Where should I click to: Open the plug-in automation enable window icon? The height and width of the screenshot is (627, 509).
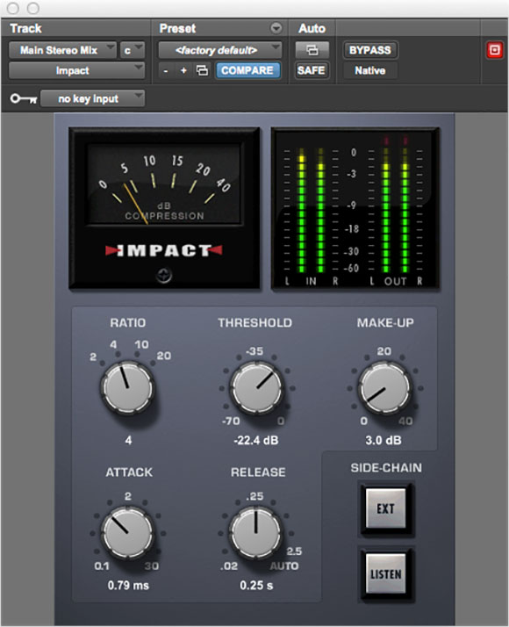tap(312, 50)
